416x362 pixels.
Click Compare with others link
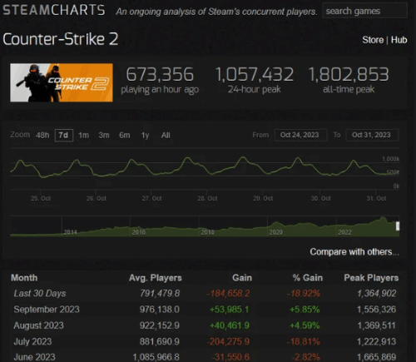354,252
